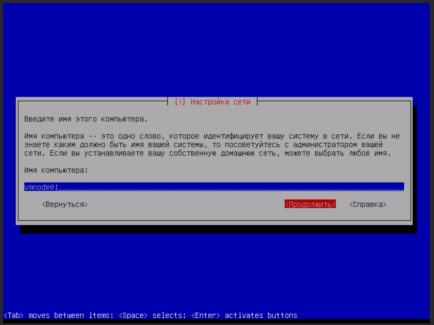The width and height of the screenshot is (434, 325).
Task: Click the black shadow under the dialog
Action: (218, 229)
